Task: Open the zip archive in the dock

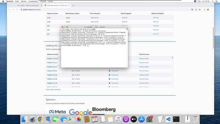Action: pos(187,119)
